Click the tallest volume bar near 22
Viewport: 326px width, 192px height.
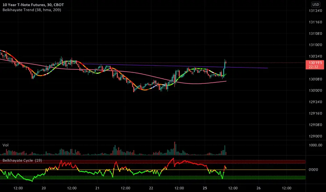[175, 148]
